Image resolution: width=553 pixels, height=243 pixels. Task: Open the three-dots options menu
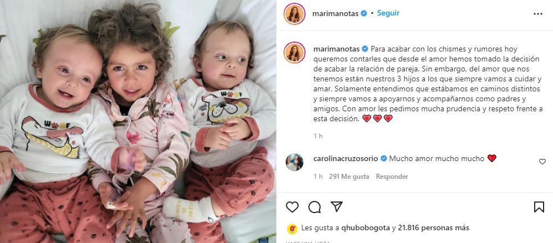pos(538,14)
